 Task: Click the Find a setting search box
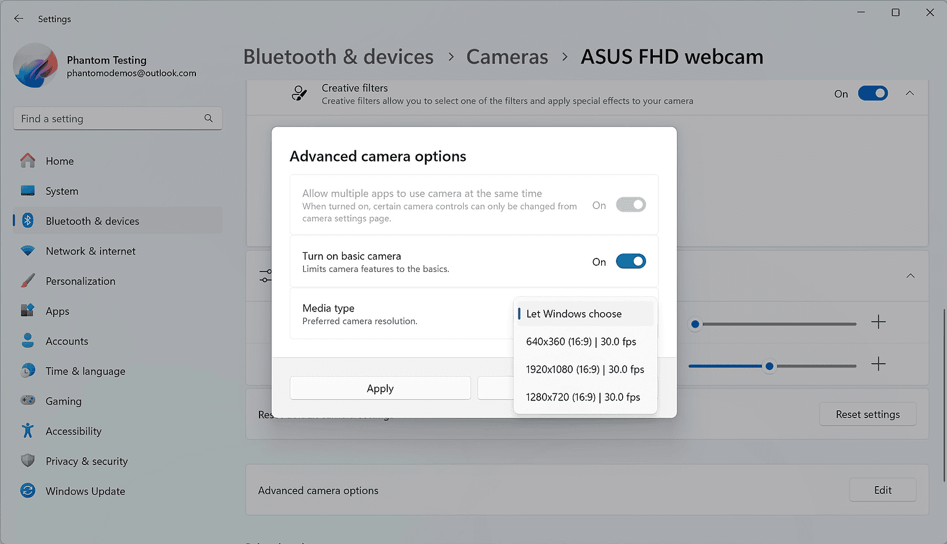(118, 118)
